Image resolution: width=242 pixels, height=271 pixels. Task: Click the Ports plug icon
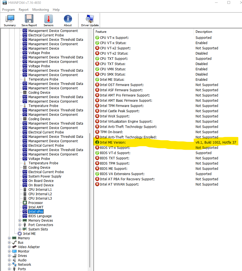coord(14,269)
